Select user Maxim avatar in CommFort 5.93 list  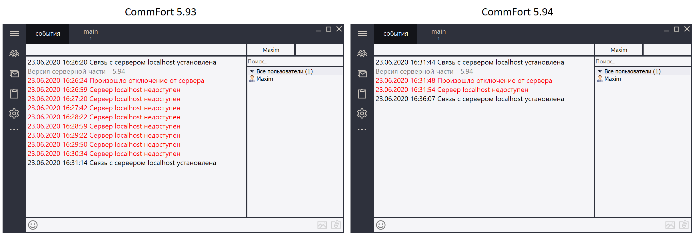[252, 79]
